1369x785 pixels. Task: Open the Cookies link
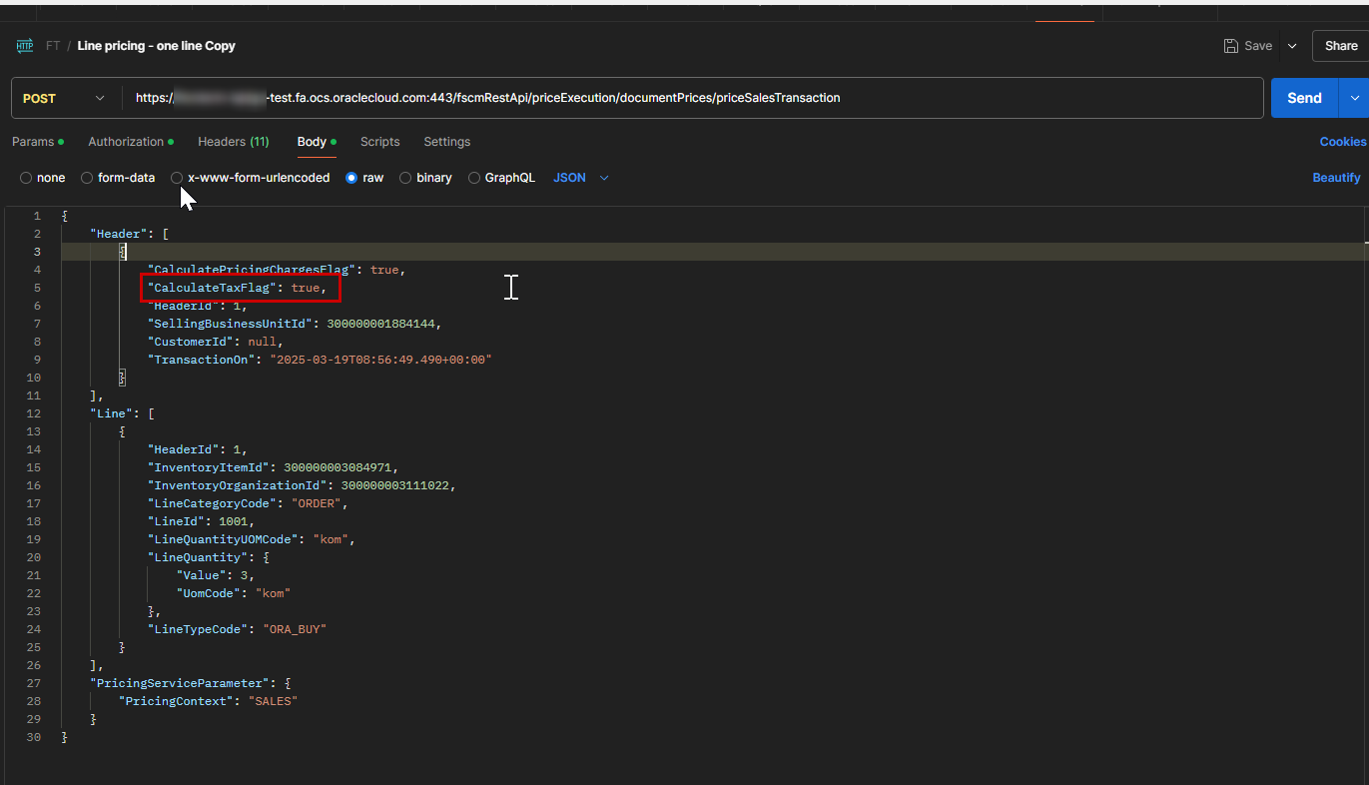point(1342,142)
